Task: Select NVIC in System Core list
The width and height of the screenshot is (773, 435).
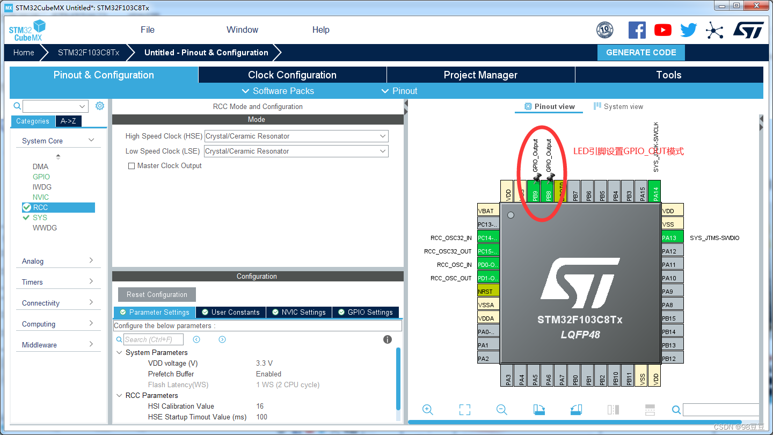Action: point(41,197)
